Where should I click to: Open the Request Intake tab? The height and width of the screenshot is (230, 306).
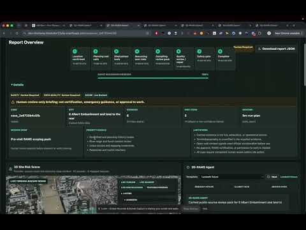[x=204, y=187]
